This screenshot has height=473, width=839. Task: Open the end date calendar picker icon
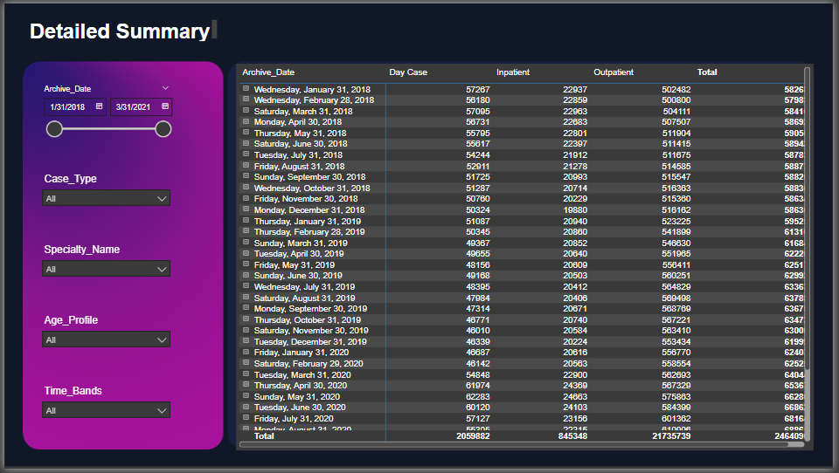pyautogui.click(x=165, y=106)
